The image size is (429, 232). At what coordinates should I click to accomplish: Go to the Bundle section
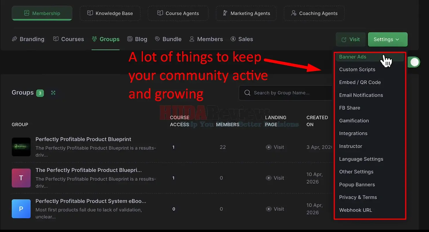[x=168, y=39]
